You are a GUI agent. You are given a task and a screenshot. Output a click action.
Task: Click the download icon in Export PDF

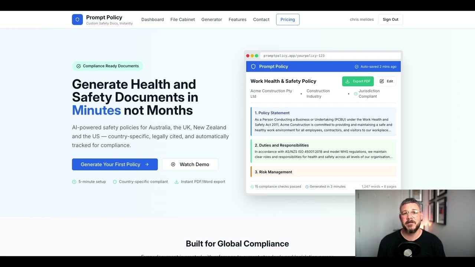(x=348, y=81)
